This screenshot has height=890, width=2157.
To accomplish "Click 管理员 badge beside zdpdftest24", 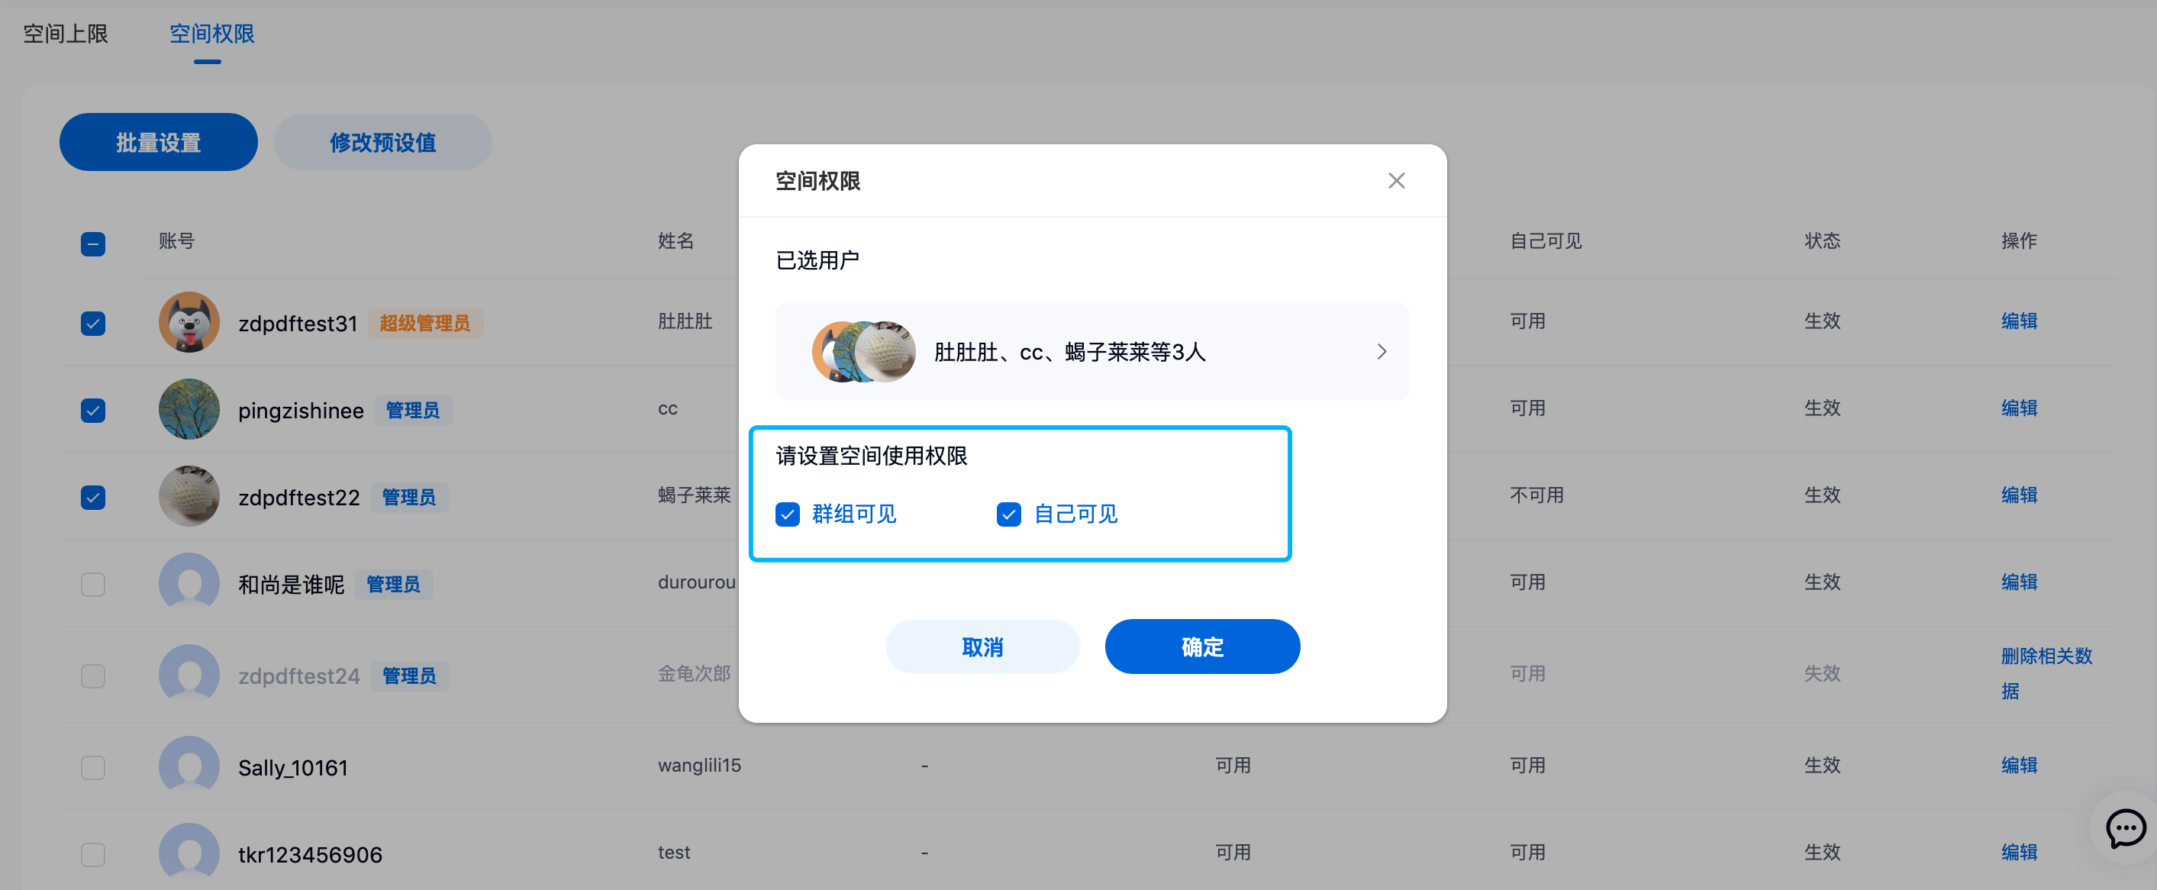I will [x=409, y=676].
